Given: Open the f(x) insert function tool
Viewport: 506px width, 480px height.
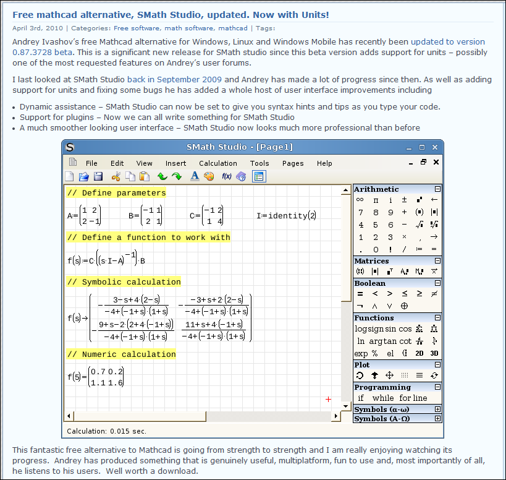Looking at the screenshot, I should click(226, 177).
